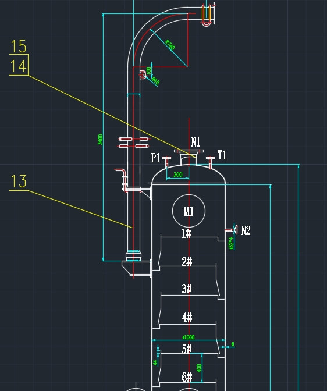The width and height of the screenshot is (327, 391).
Task: Click the R740 radius dimension
Action: [x=170, y=45]
